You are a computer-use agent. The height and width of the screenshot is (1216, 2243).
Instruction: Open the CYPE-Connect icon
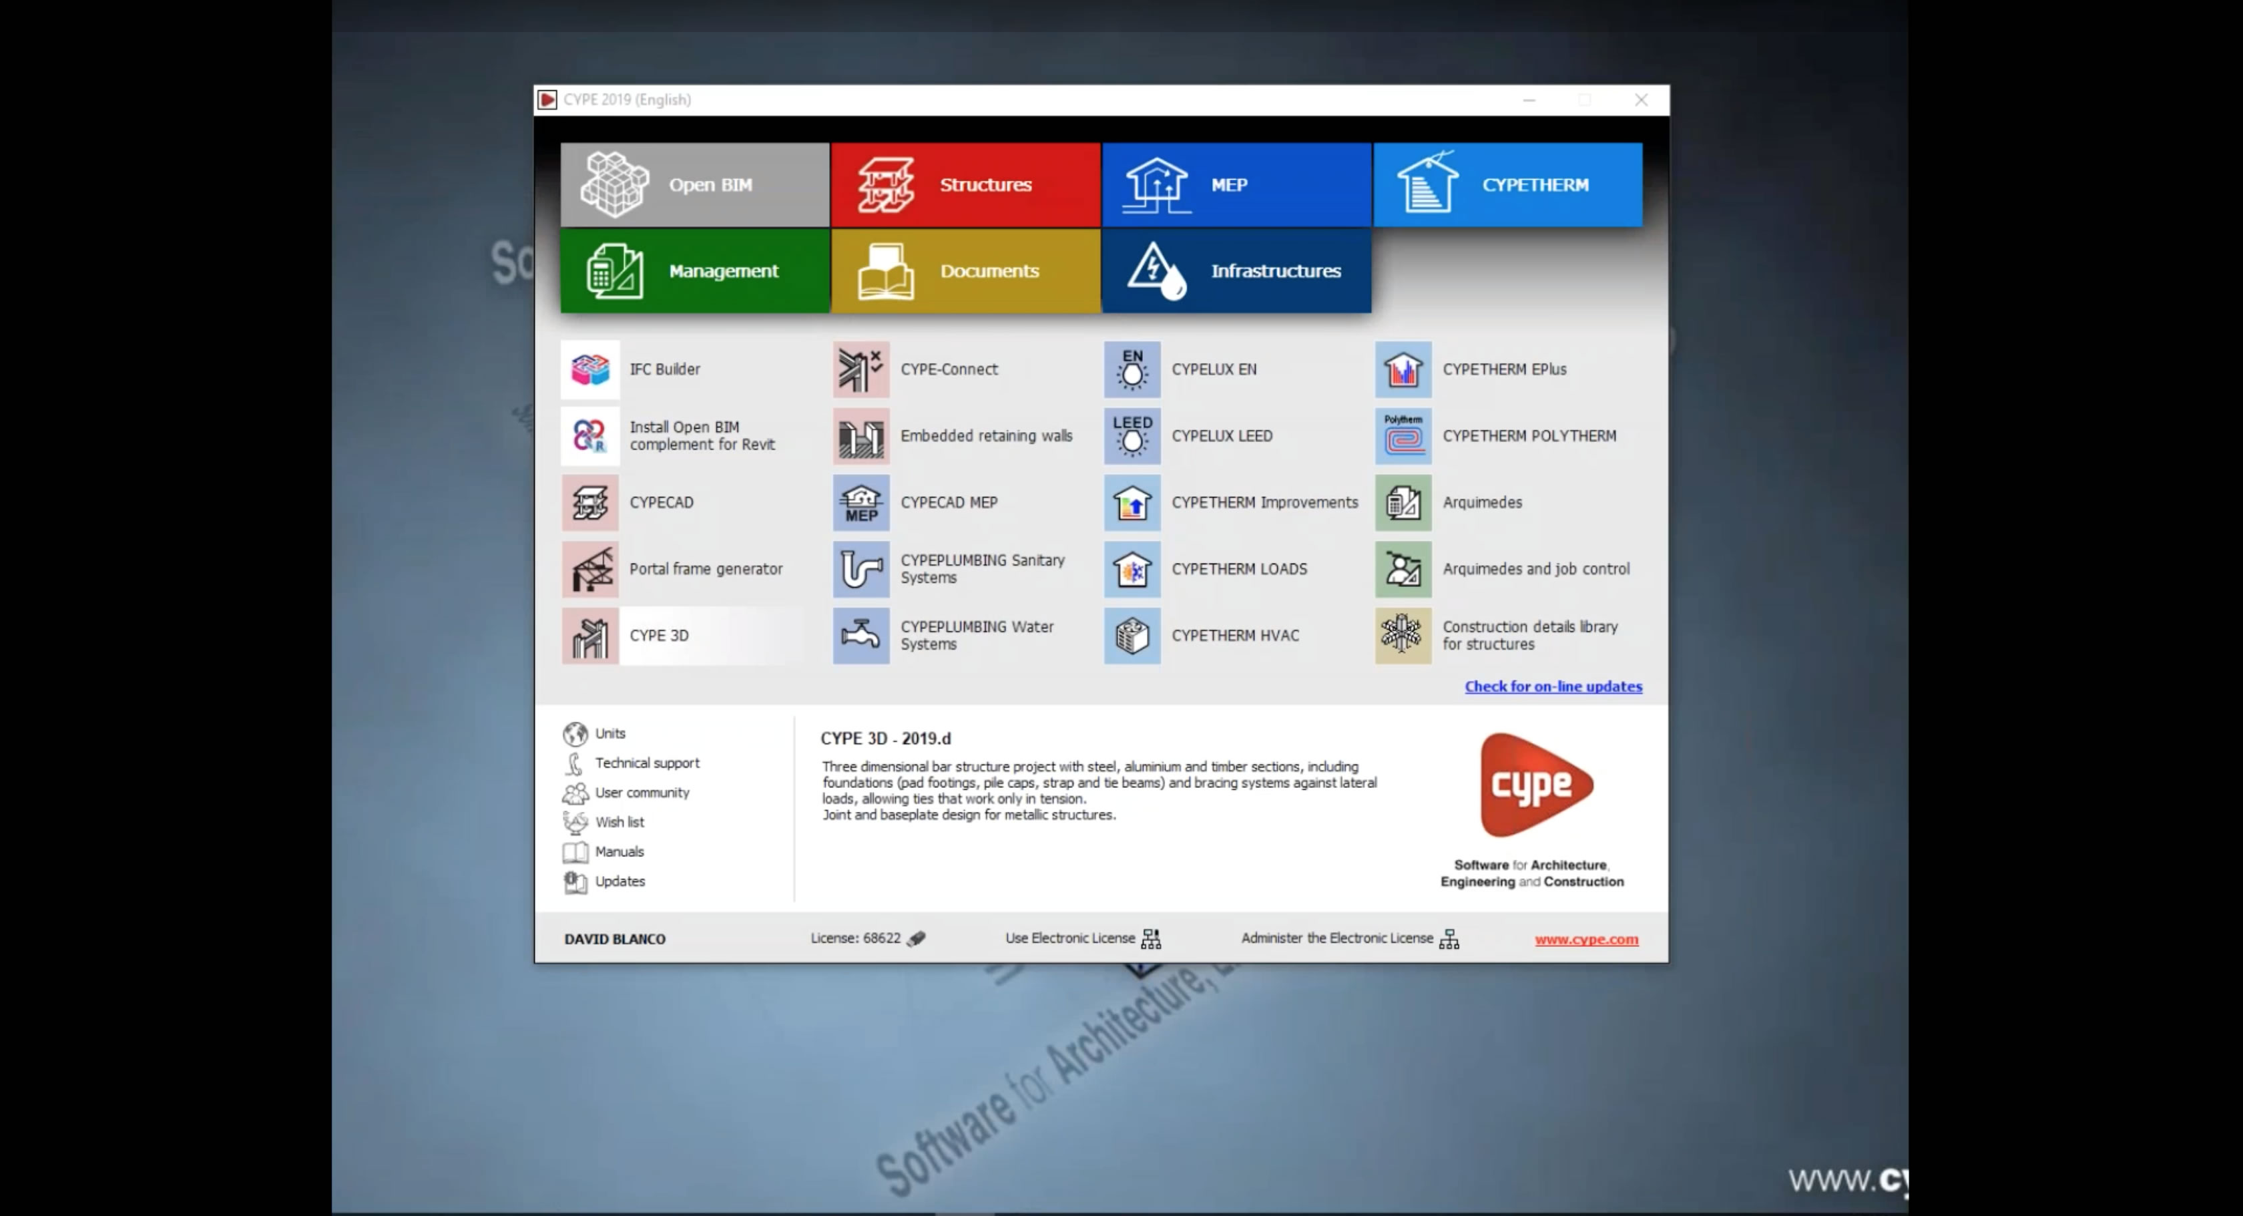[x=861, y=369]
